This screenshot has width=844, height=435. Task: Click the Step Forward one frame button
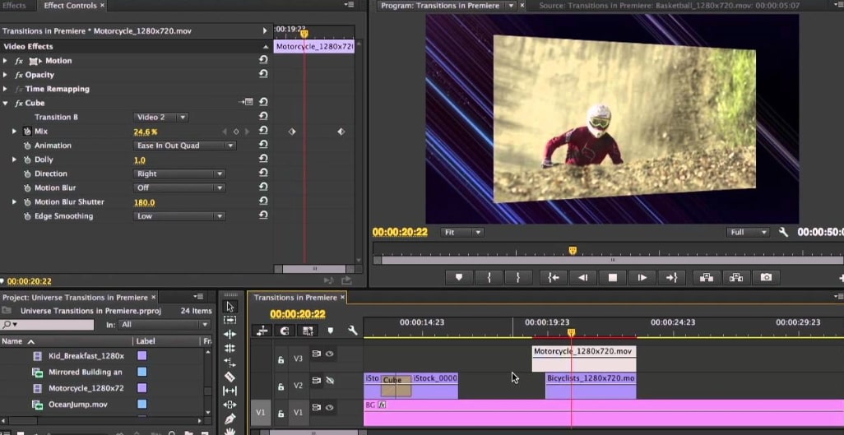(642, 277)
